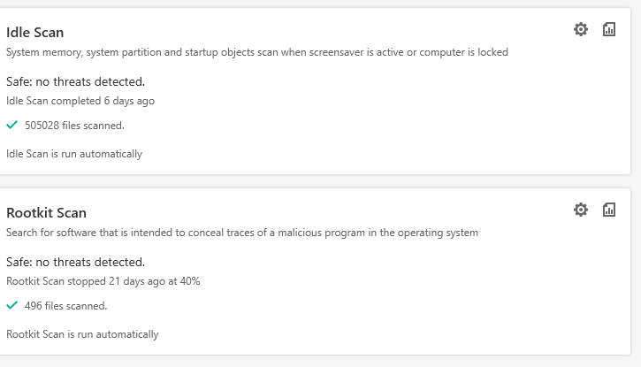The width and height of the screenshot is (641, 367).
Task: Click "Idle Scan is run automatically" note
Action: coord(74,154)
